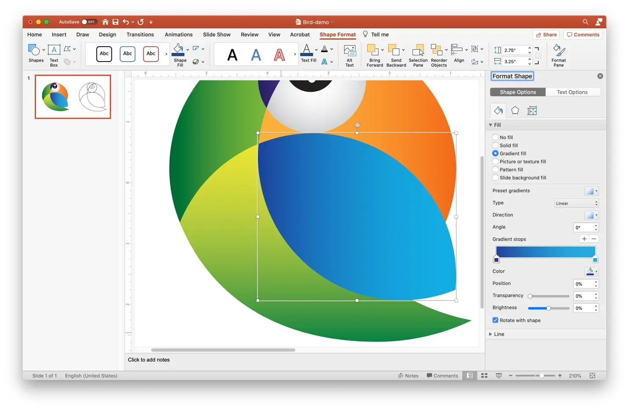Uncheck Rotate with shape
Viewport: 629px width, 410px height.
[496, 320]
